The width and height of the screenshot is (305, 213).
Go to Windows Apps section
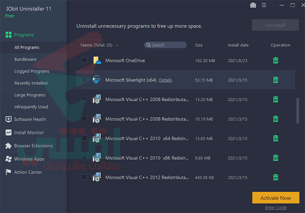(29, 159)
